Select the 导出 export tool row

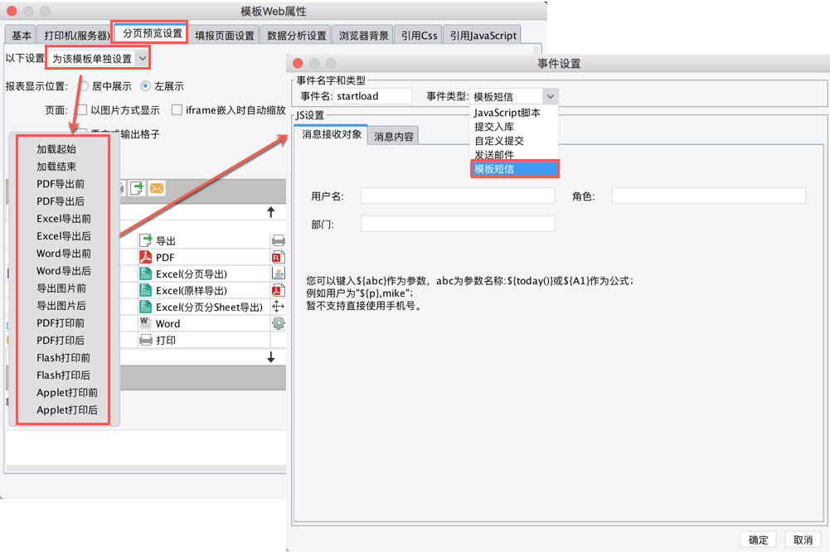pos(204,241)
